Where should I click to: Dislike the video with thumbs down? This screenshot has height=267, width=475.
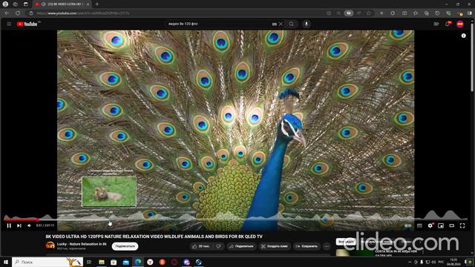[x=218, y=246]
